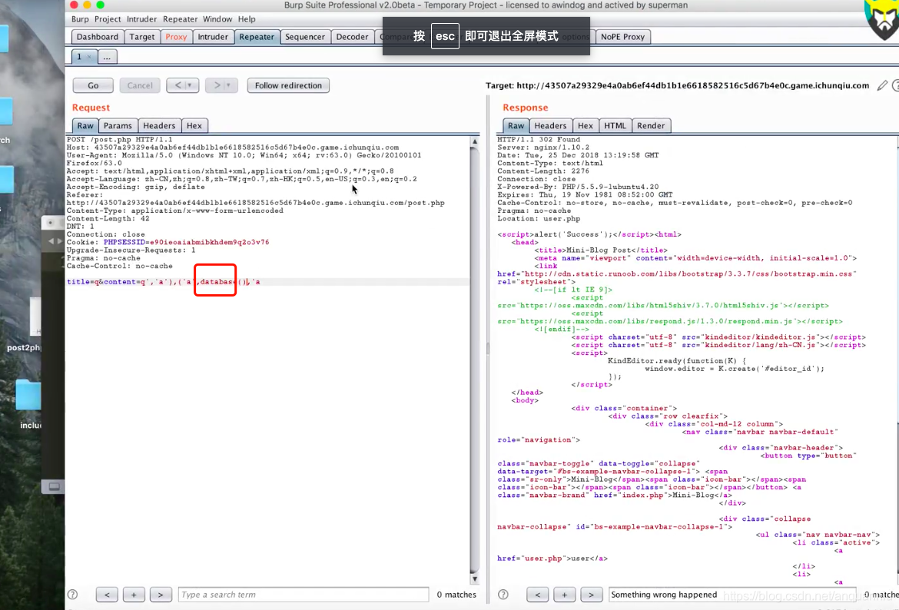Image resolution: width=899 pixels, height=610 pixels.
Task: Go to next request history arrow
Action: pyautogui.click(x=216, y=85)
